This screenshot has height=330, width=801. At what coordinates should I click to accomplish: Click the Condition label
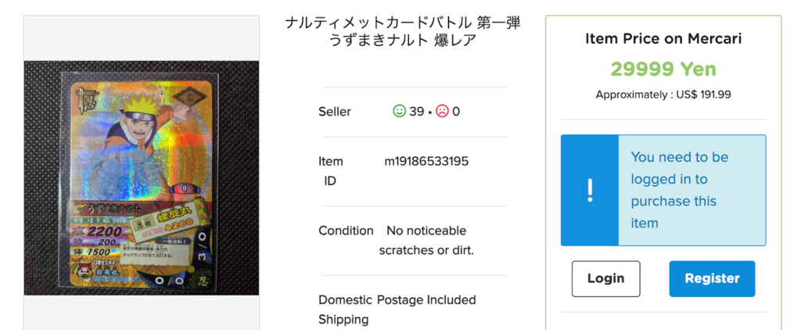[x=346, y=231]
